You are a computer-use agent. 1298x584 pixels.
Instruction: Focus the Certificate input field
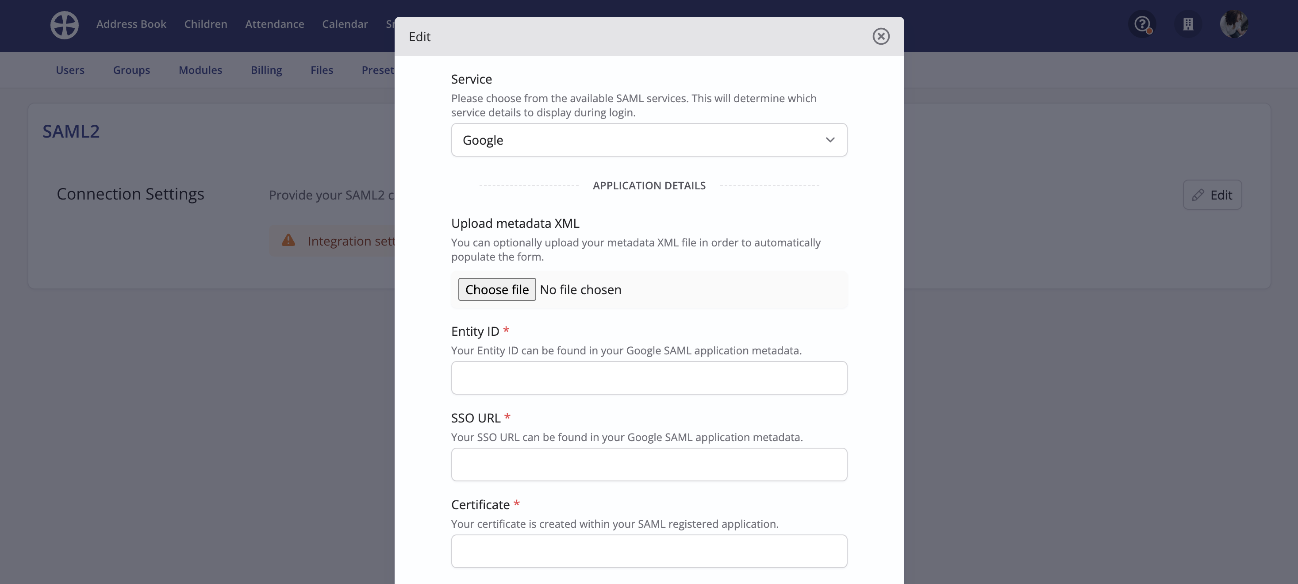point(649,551)
